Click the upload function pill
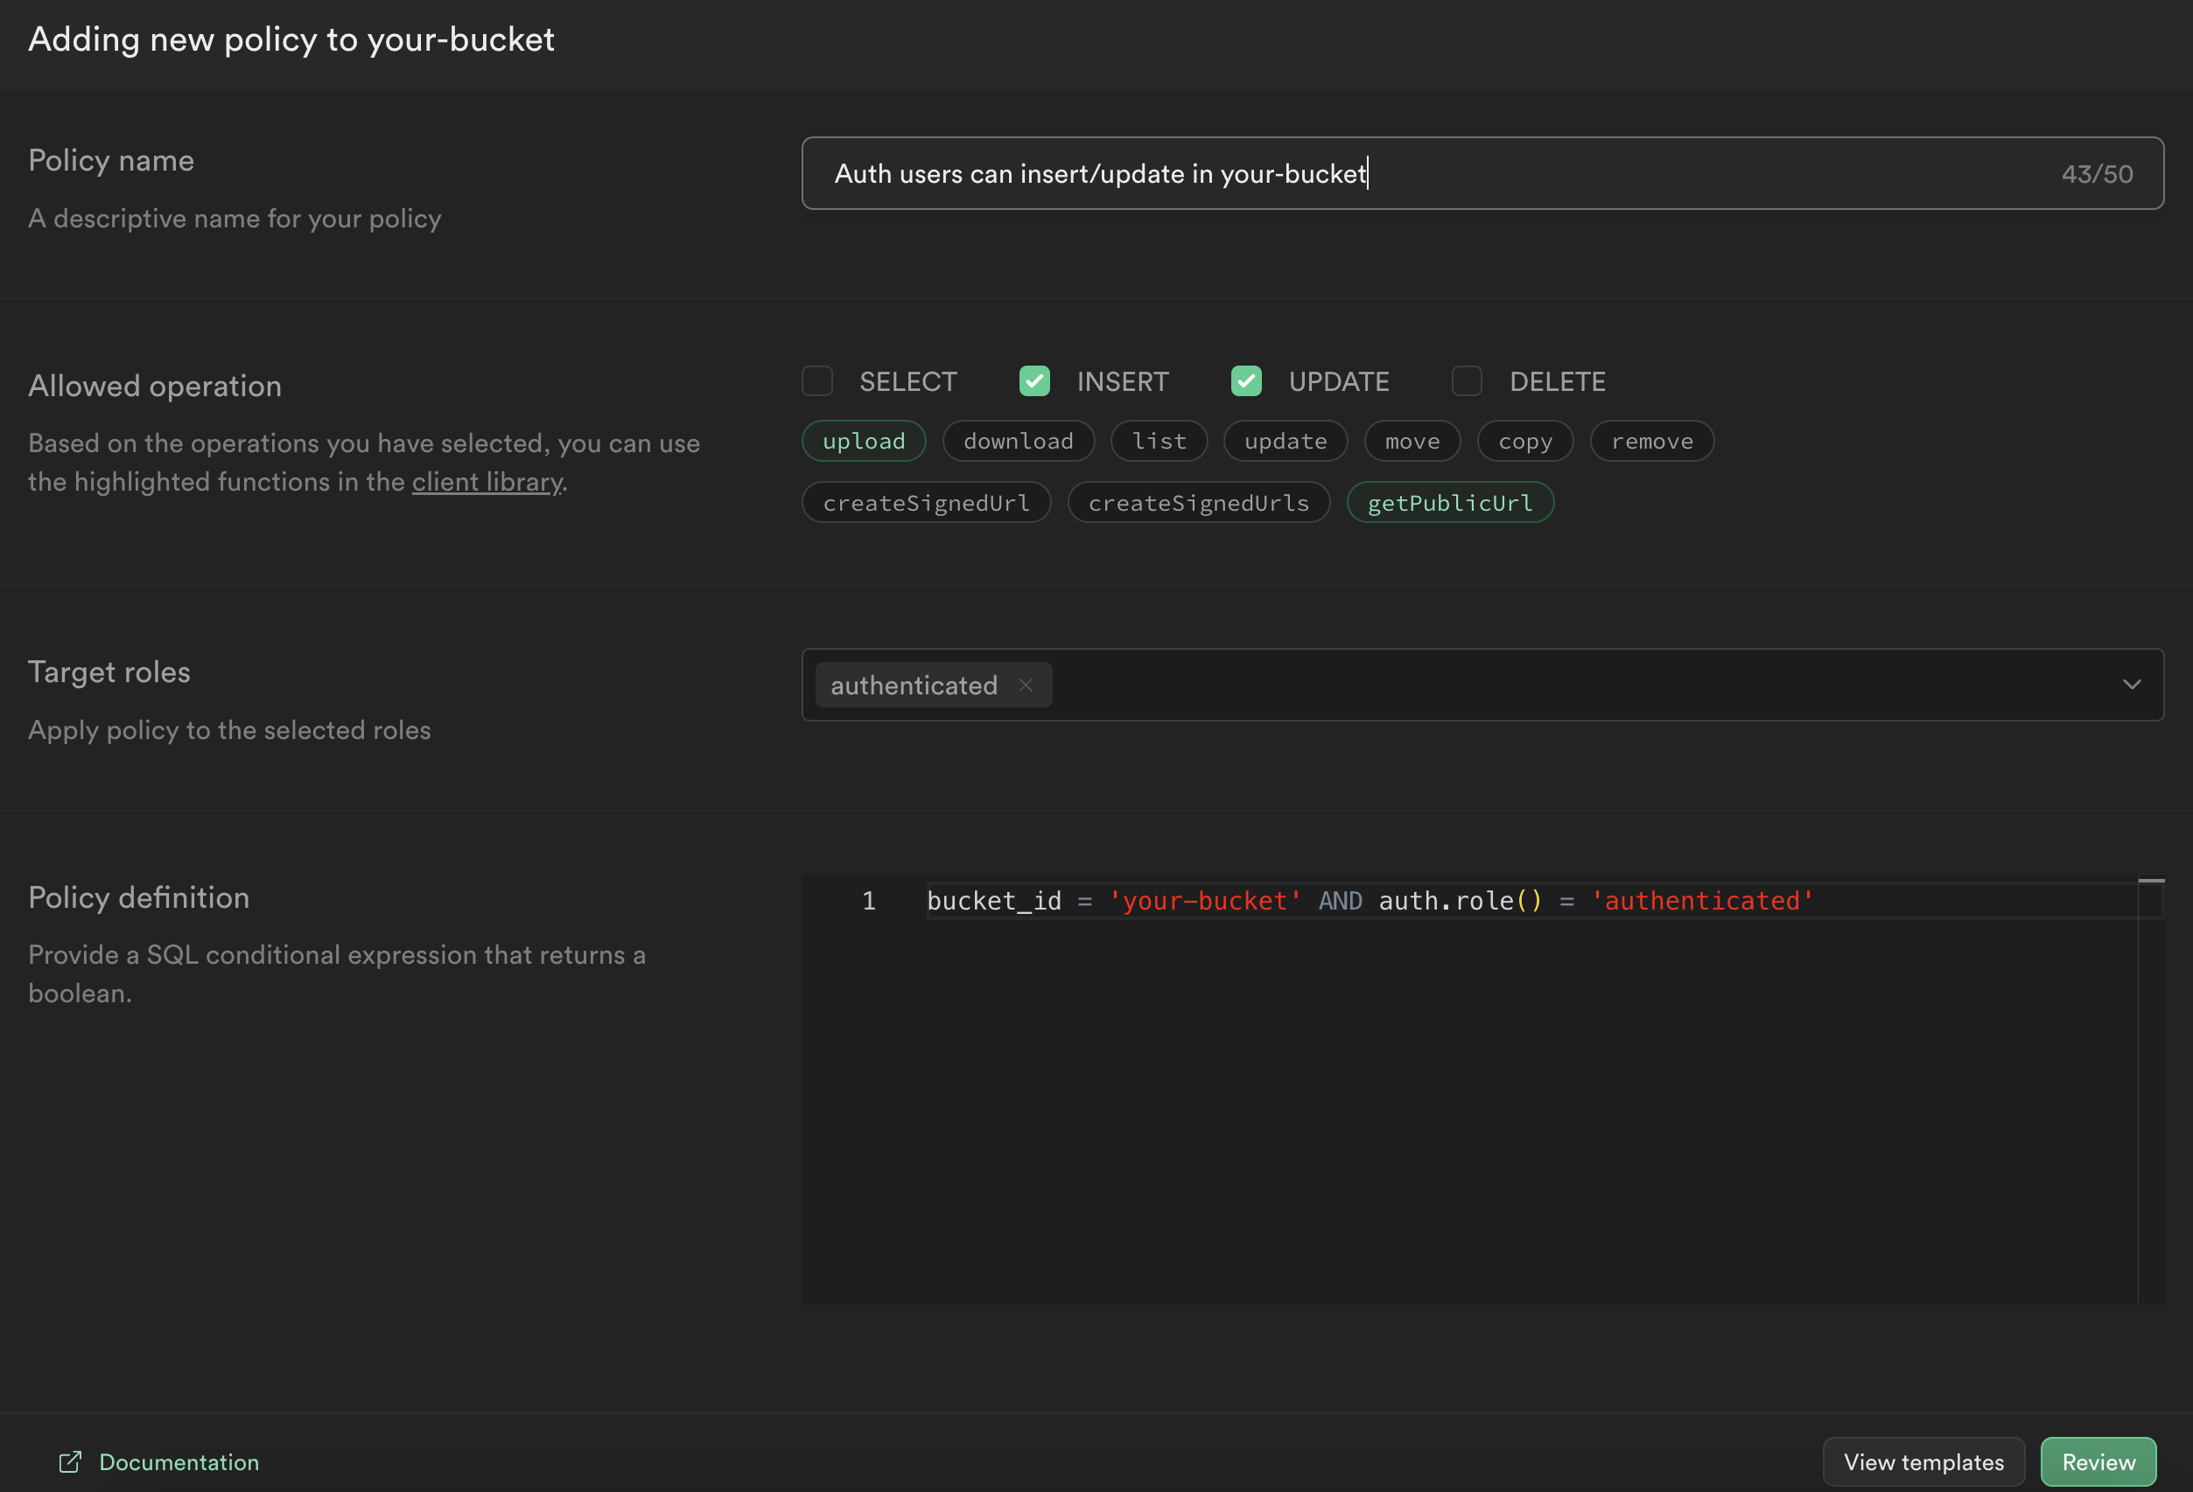The width and height of the screenshot is (2193, 1492). tap(864, 442)
